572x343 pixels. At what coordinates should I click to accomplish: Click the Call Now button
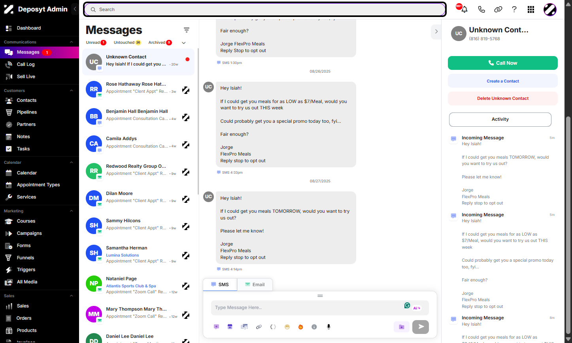tap(503, 63)
